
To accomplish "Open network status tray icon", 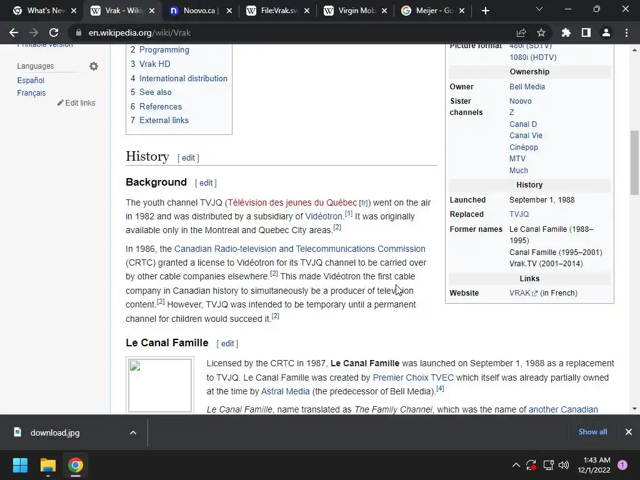I will 548,465.
